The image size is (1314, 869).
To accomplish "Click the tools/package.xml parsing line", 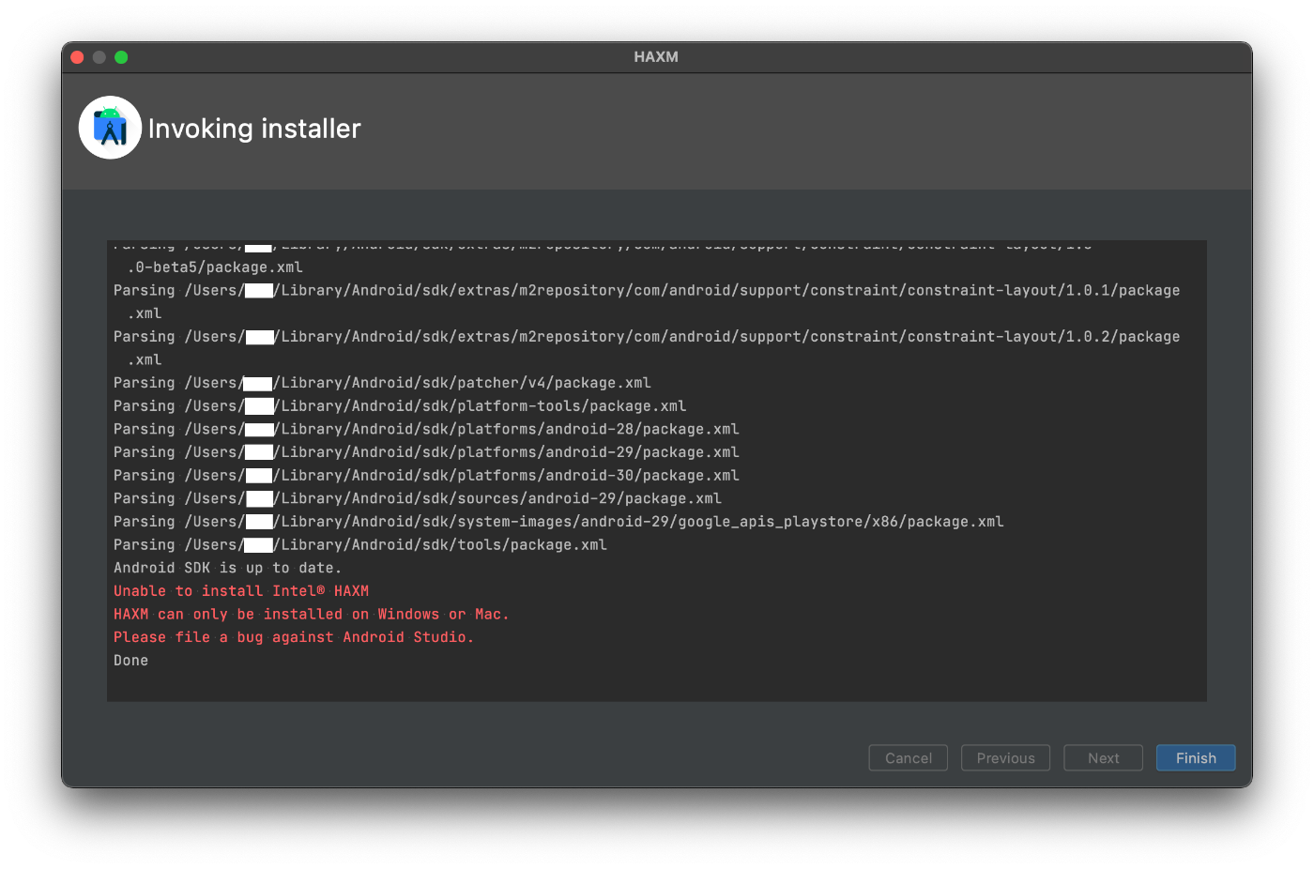I will pyautogui.click(x=360, y=545).
